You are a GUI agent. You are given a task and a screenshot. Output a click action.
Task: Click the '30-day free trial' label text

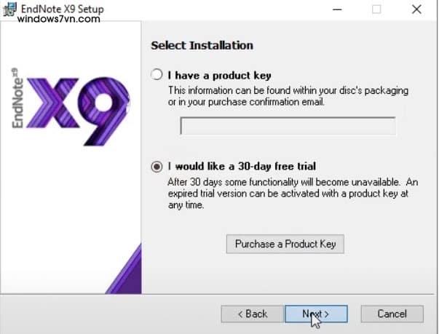click(x=242, y=166)
